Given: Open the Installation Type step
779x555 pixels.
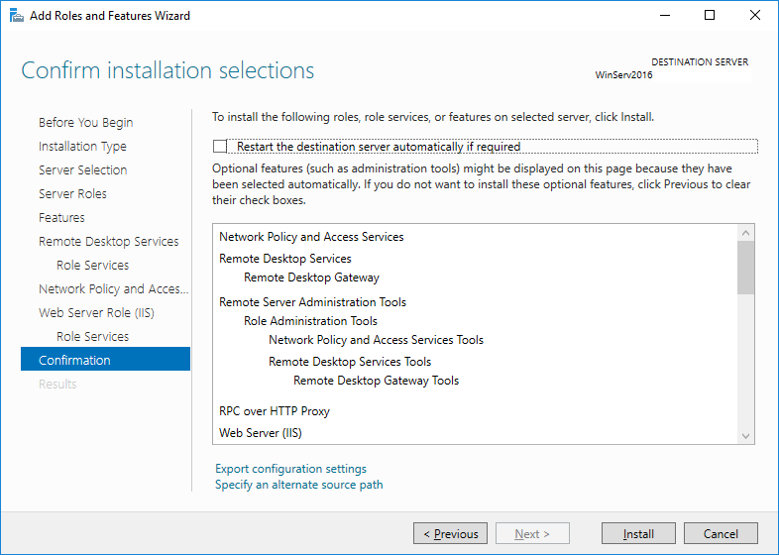Looking at the screenshot, I should (82, 147).
